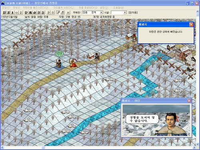Open the 파일(F) menu
Image resolution: width=200 pixels, height=150 pixels.
(x=6, y=8)
